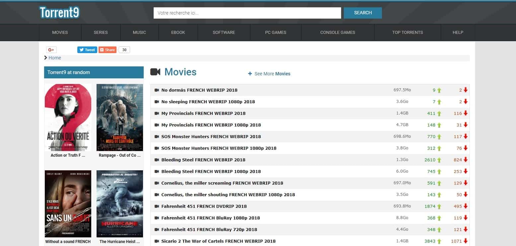Open the SERIES section

click(101, 32)
